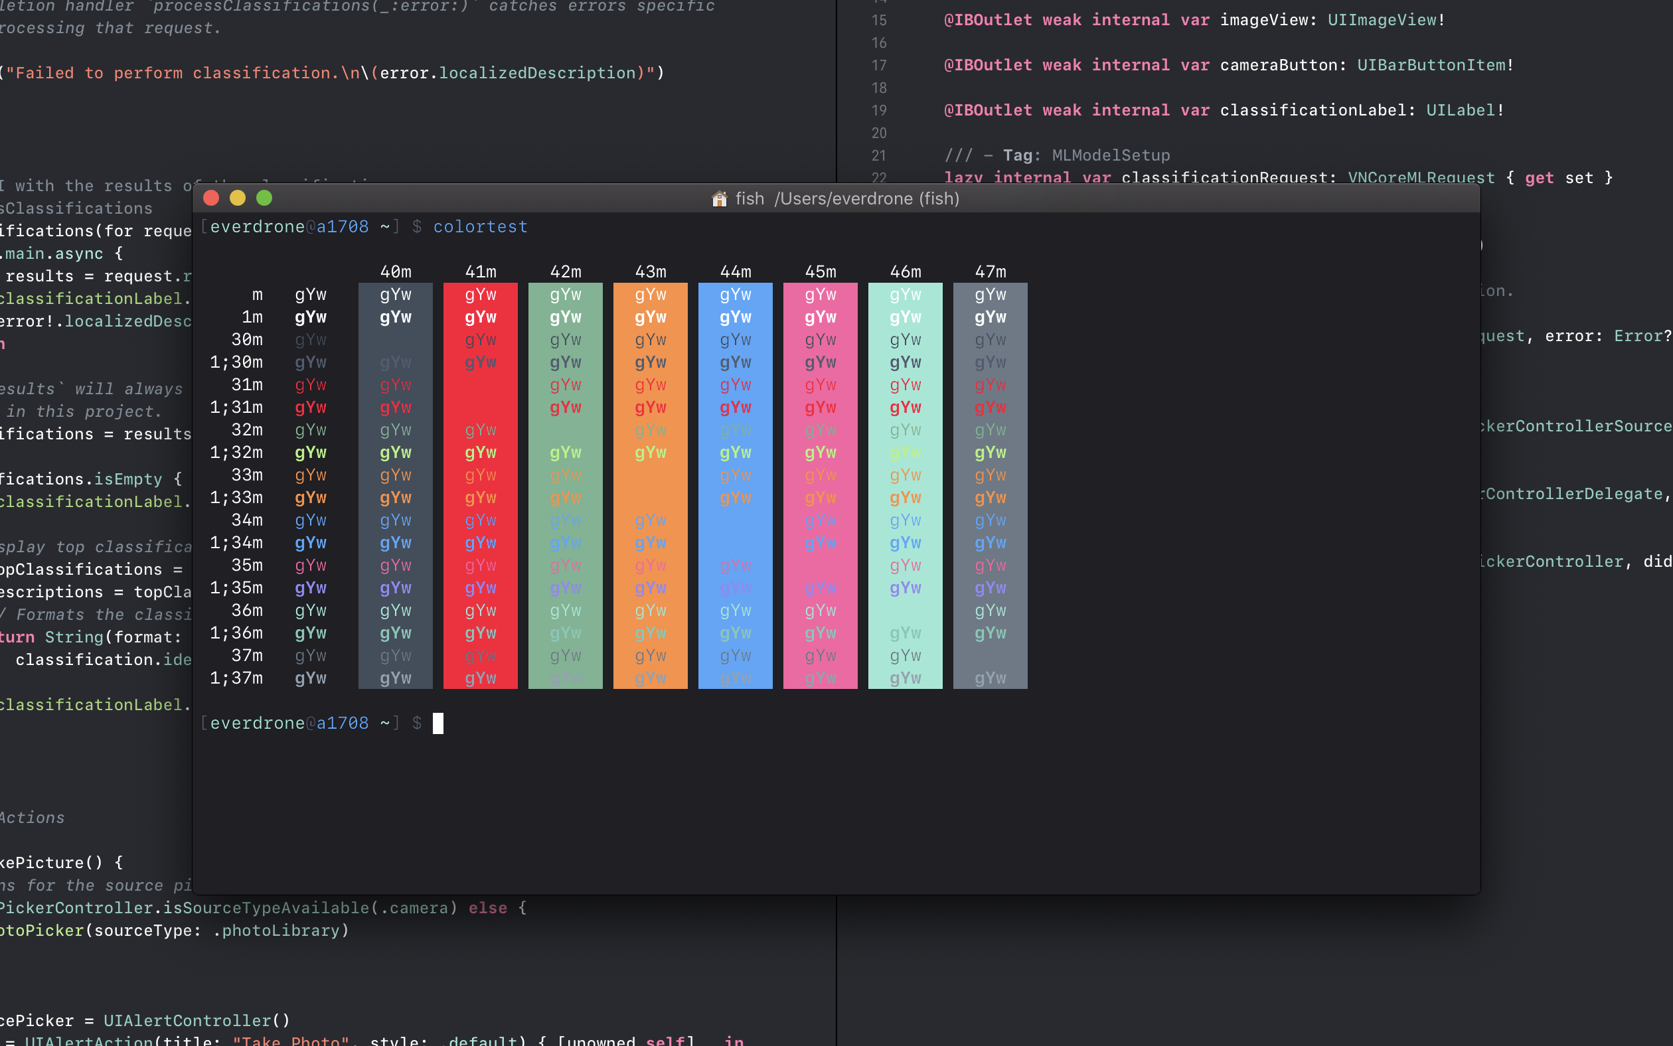
Task: Close the fish terminal window
Action: click(x=211, y=198)
